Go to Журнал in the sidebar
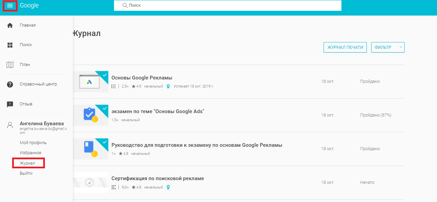This screenshot has height=202, width=437. point(27,163)
